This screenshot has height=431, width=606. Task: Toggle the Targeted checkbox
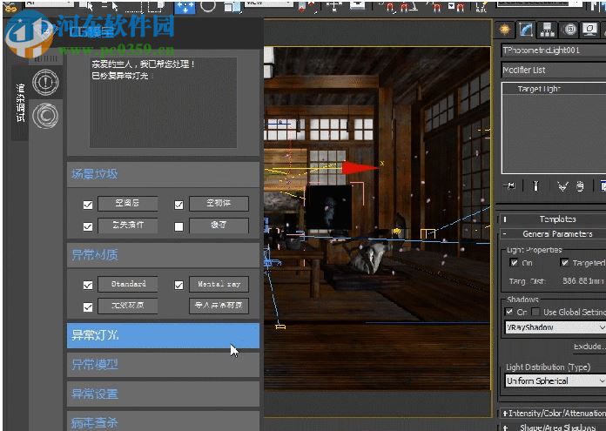(x=565, y=262)
